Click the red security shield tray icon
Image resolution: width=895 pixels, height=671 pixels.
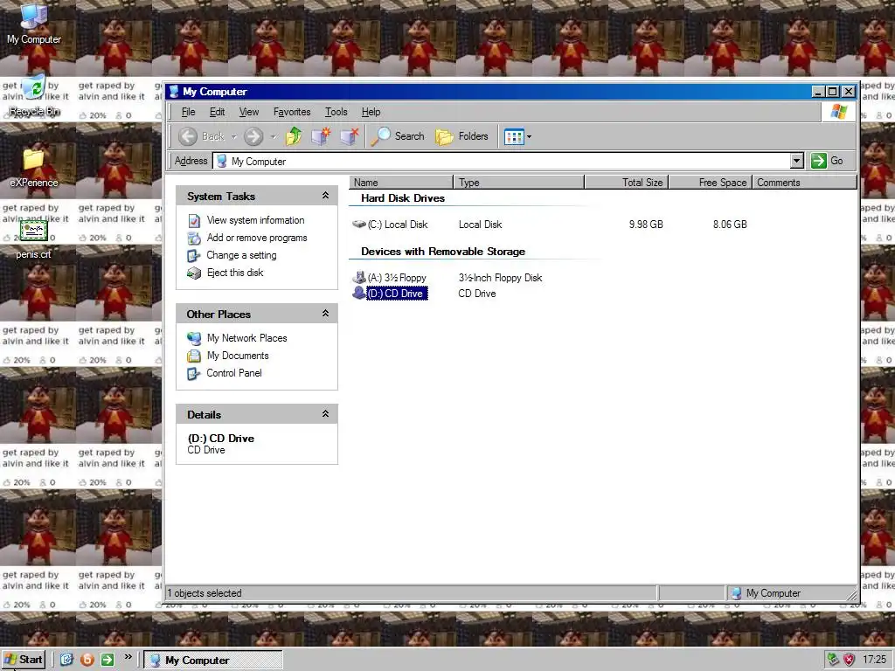pos(850,661)
